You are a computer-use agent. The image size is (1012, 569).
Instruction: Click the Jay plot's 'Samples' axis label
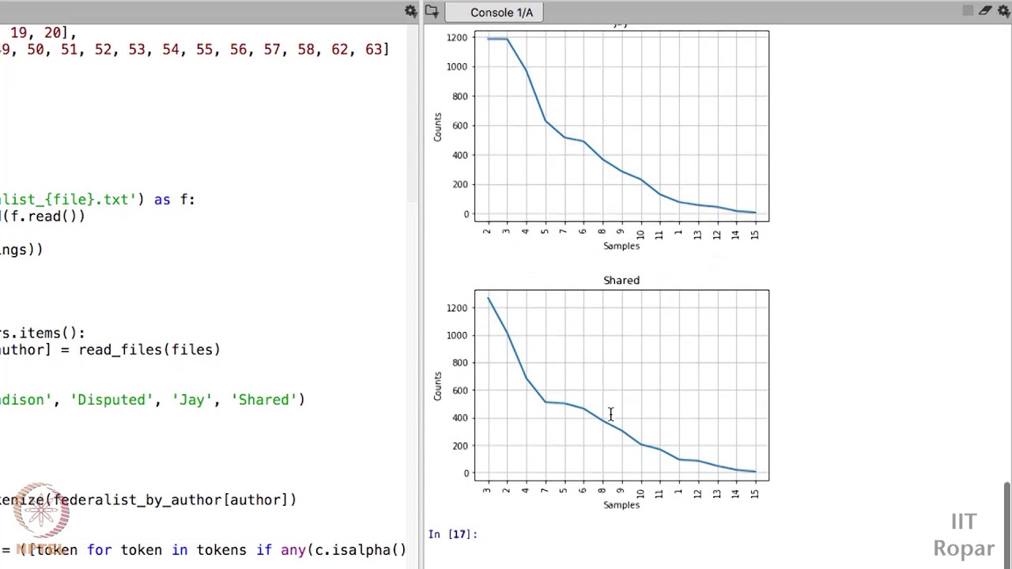click(x=621, y=246)
